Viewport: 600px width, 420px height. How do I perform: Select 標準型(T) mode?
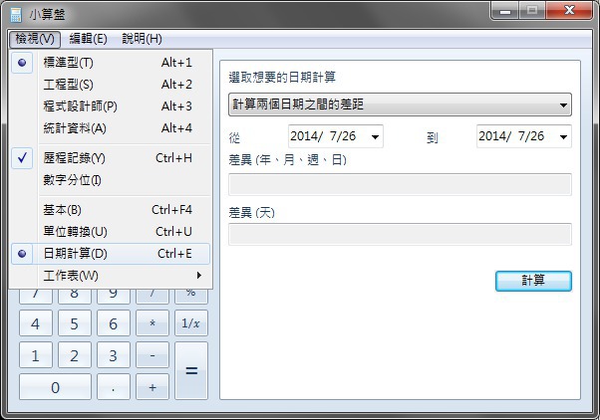tap(111, 63)
